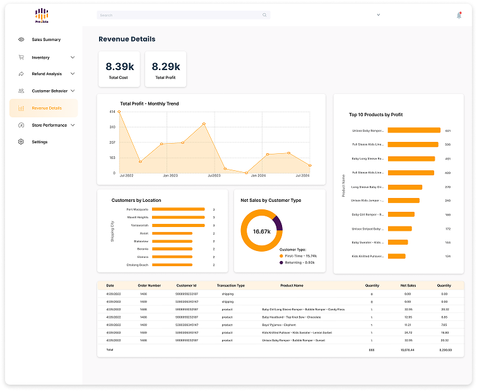The image size is (477, 391).
Task: Click 'Customers by Location' chart title
Action: (x=136, y=200)
